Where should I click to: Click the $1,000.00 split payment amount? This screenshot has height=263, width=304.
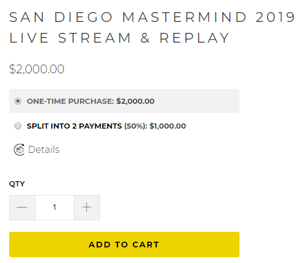click(168, 126)
